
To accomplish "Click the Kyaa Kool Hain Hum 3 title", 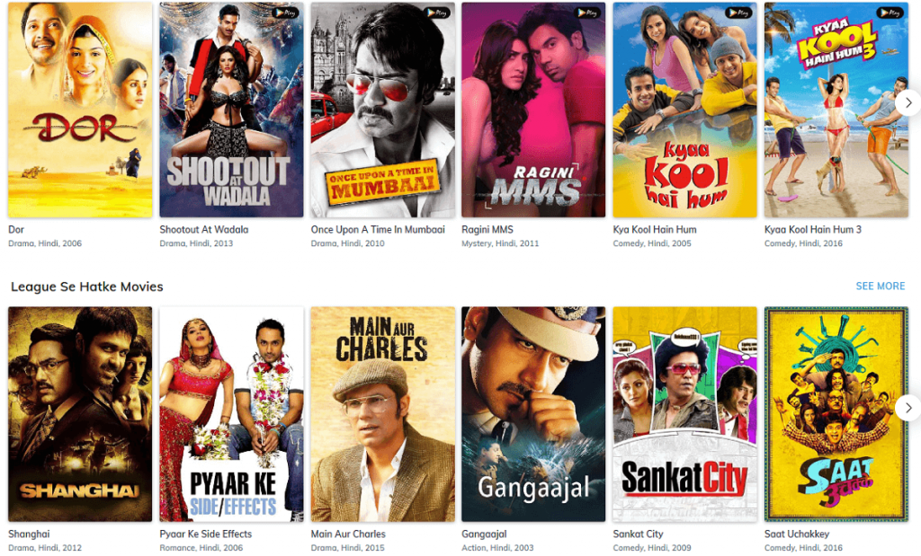I will (x=813, y=230).
